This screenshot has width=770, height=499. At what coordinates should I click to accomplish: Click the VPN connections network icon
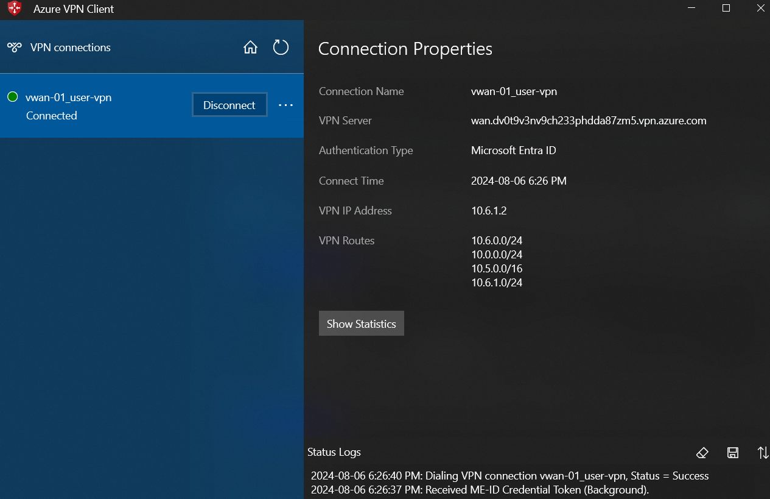point(15,48)
